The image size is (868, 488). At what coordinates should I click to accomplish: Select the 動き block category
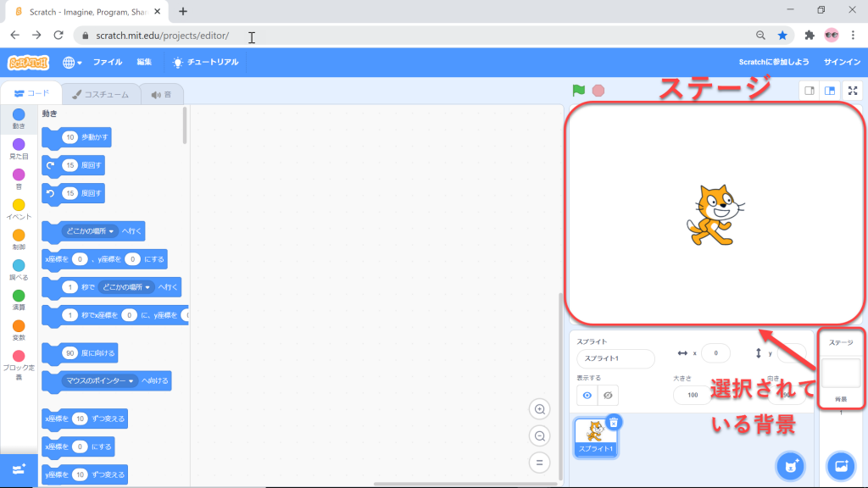(19, 119)
